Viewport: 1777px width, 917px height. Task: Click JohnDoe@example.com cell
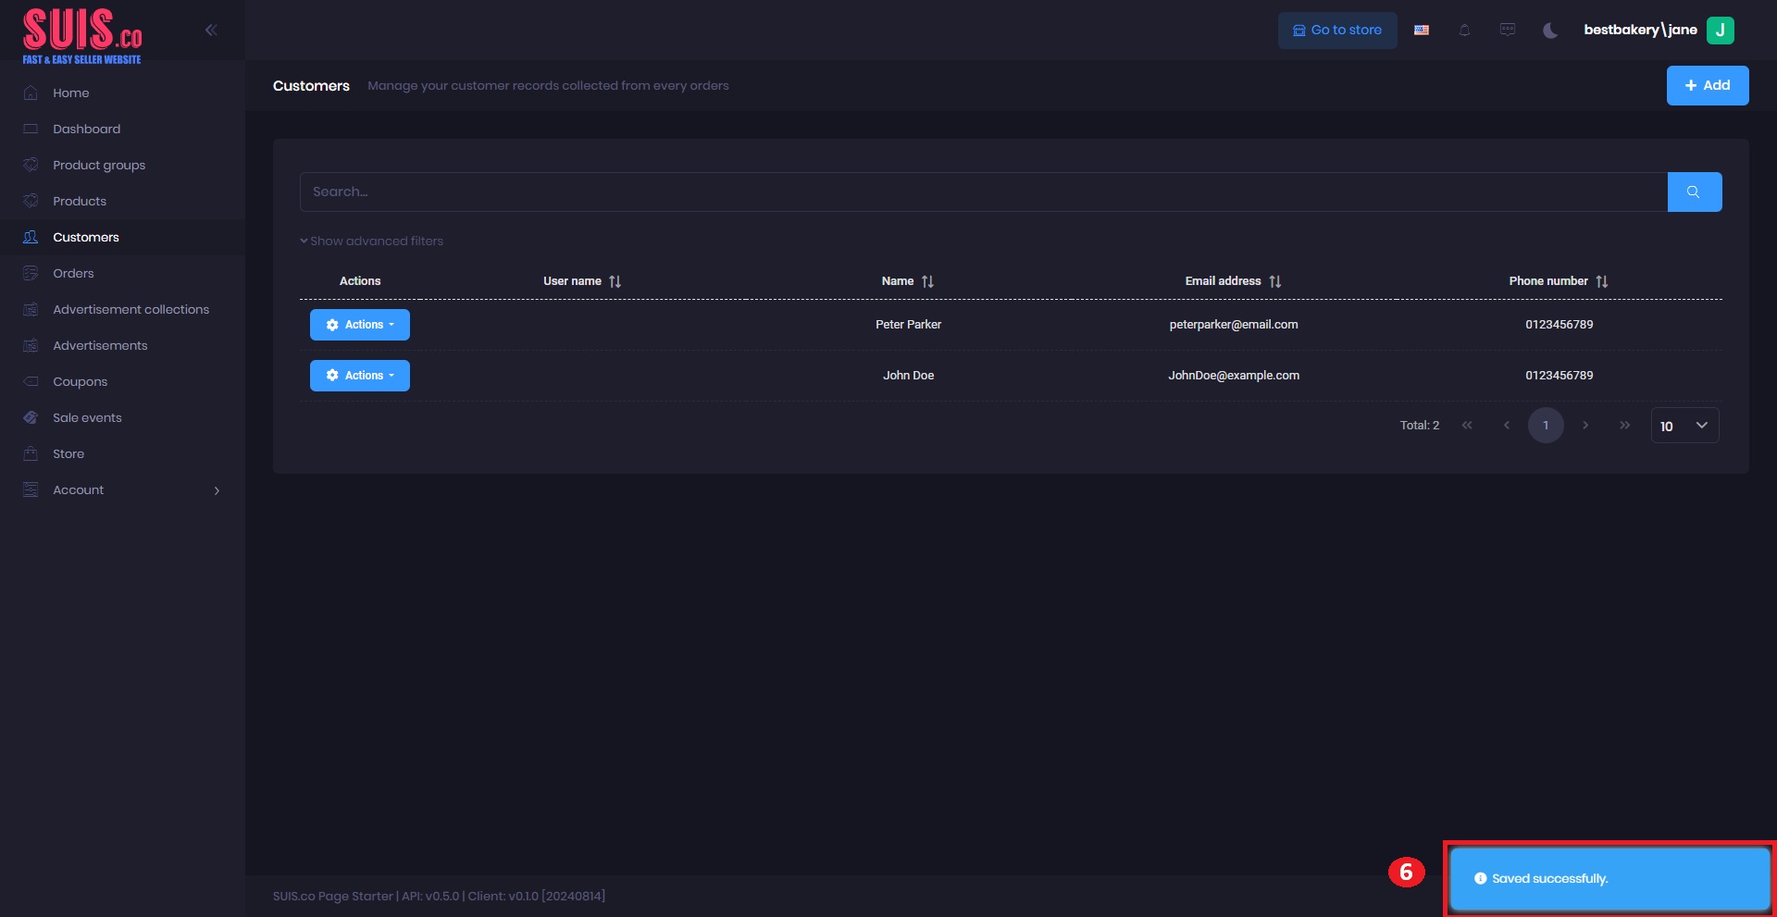tap(1233, 376)
